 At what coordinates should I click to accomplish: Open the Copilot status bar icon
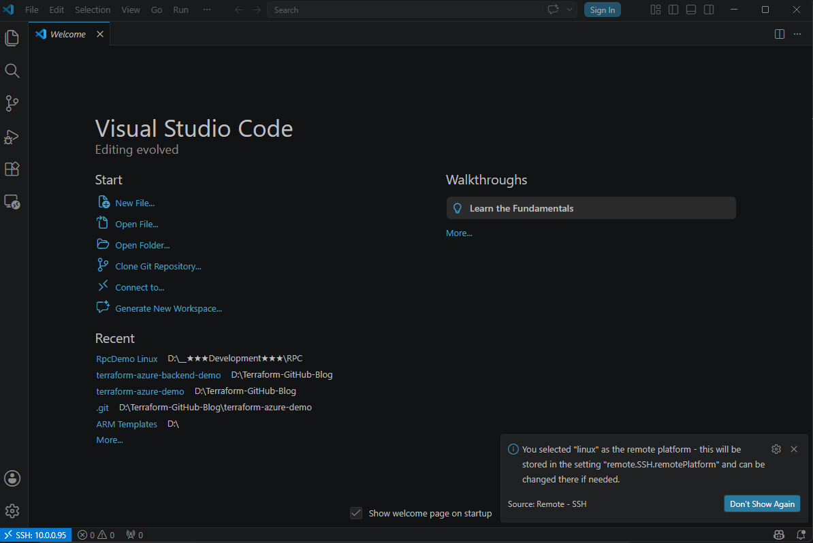click(779, 535)
